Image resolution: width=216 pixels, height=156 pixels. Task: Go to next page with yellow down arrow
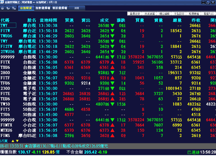[x=17, y=141]
